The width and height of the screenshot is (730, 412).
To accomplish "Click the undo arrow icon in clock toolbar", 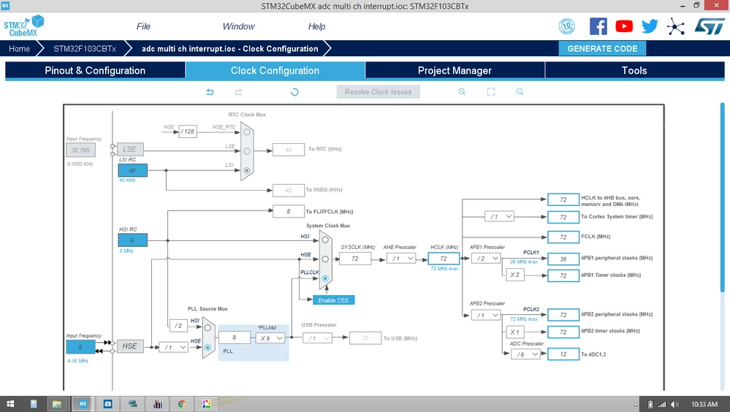I will [210, 92].
